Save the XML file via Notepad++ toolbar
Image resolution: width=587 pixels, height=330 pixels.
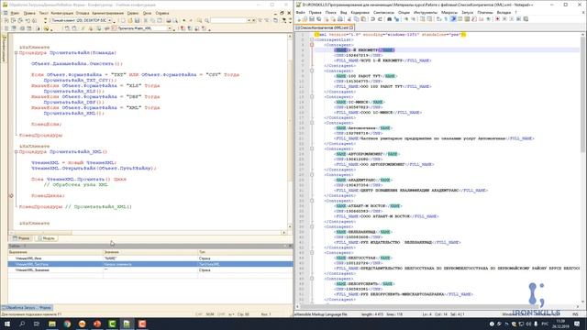click(x=312, y=19)
